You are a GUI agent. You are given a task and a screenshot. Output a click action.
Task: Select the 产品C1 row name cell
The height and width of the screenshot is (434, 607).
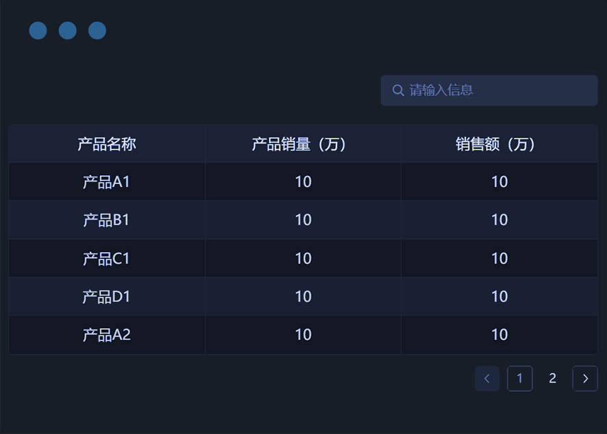pos(107,259)
